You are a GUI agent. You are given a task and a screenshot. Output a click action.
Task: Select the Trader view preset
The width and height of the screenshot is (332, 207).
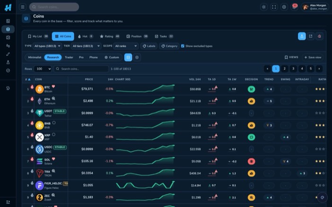[69, 57]
